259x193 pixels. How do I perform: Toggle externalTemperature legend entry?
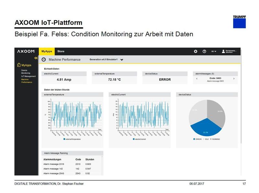[x=72, y=139]
